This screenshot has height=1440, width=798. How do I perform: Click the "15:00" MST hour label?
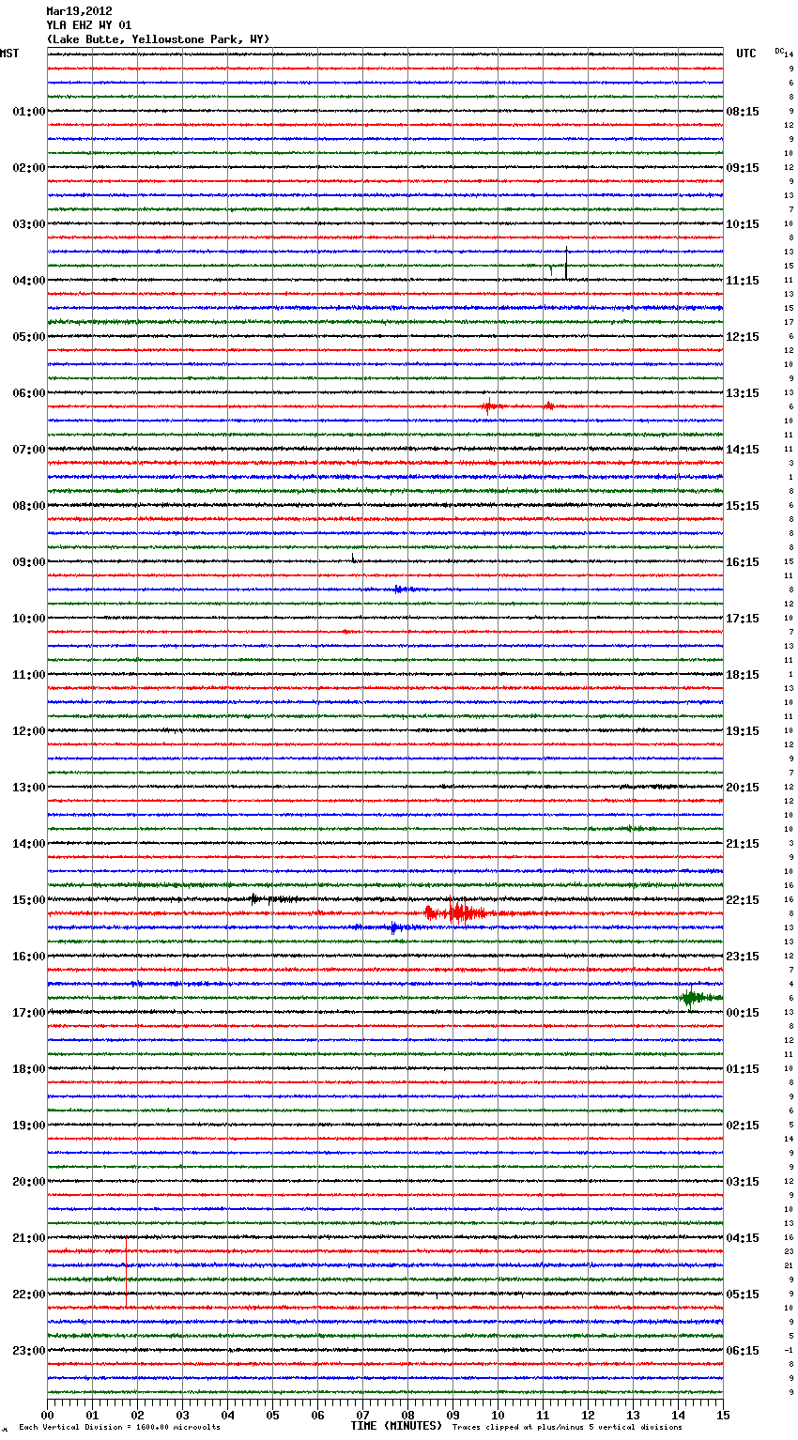(29, 900)
